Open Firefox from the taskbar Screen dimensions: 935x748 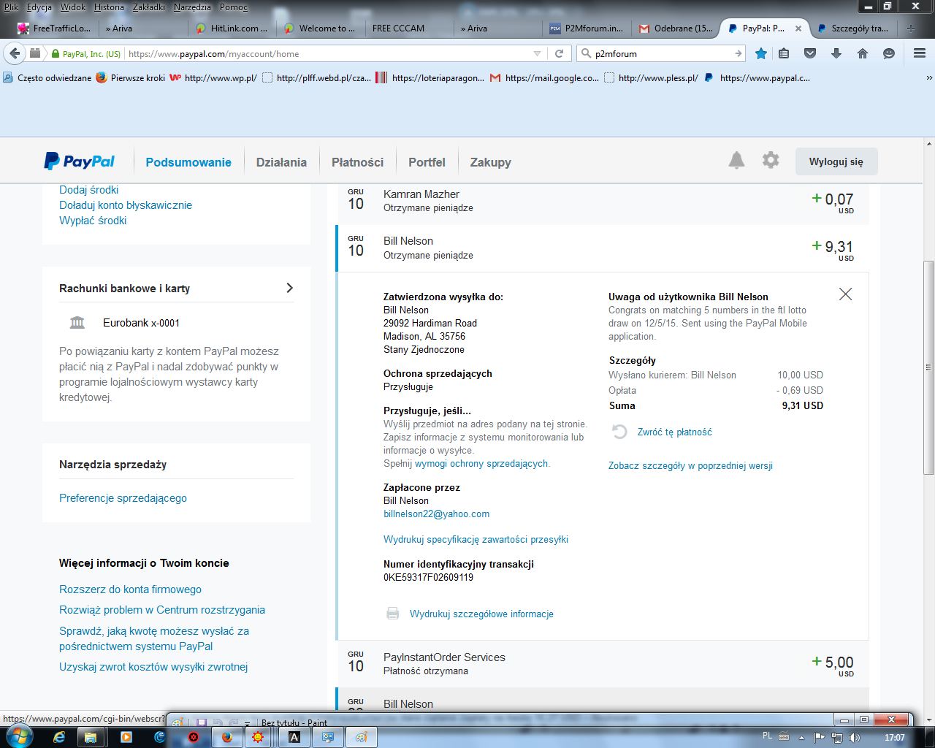pos(227,737)
